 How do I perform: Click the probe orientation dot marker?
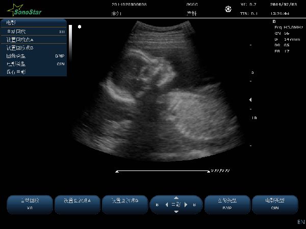coord(79,26)
